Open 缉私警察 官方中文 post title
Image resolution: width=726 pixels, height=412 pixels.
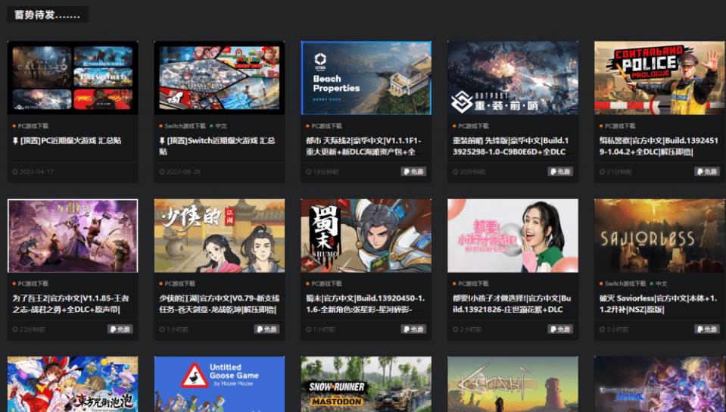(659, 146)
